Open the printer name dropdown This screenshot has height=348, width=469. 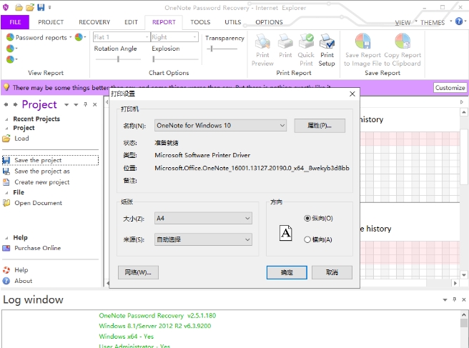pos(220,126)
